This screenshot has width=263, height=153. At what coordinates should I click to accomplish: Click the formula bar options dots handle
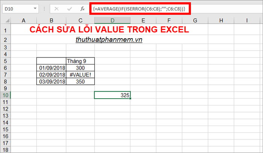point(44,9)
